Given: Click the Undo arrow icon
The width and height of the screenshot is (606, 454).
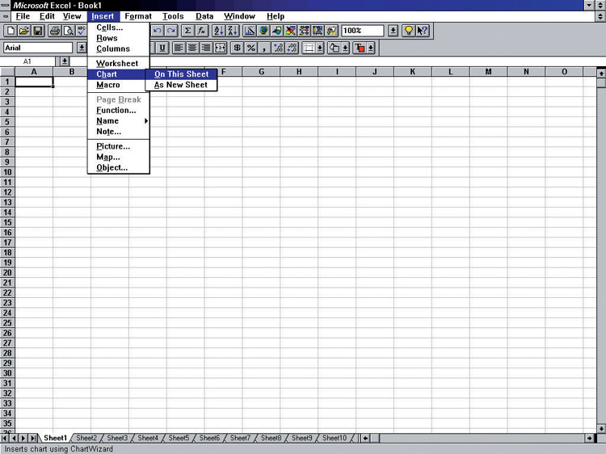Looking at the screenshot, I should (158, 31).
